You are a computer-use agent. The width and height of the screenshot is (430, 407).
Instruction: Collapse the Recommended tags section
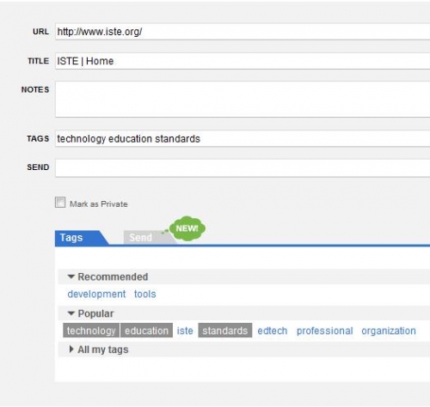71,276
